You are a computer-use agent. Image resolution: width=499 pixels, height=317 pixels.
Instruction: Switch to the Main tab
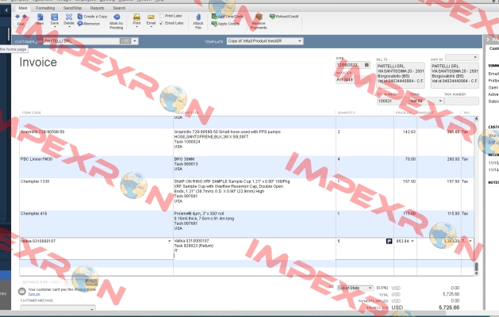(22, 8)
